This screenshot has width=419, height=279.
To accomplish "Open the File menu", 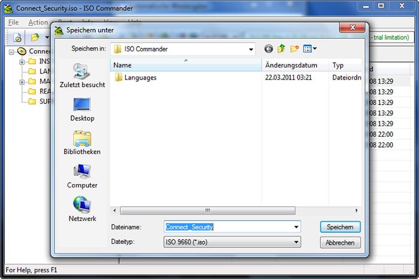I will (x=13, y=23).
